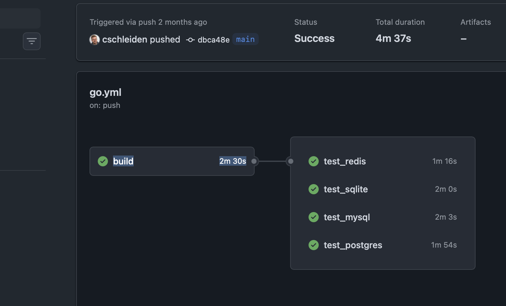Viewport: 506px width, 306px height.
Task: Click the go.yml workflow title
Action: coord(105,92)
